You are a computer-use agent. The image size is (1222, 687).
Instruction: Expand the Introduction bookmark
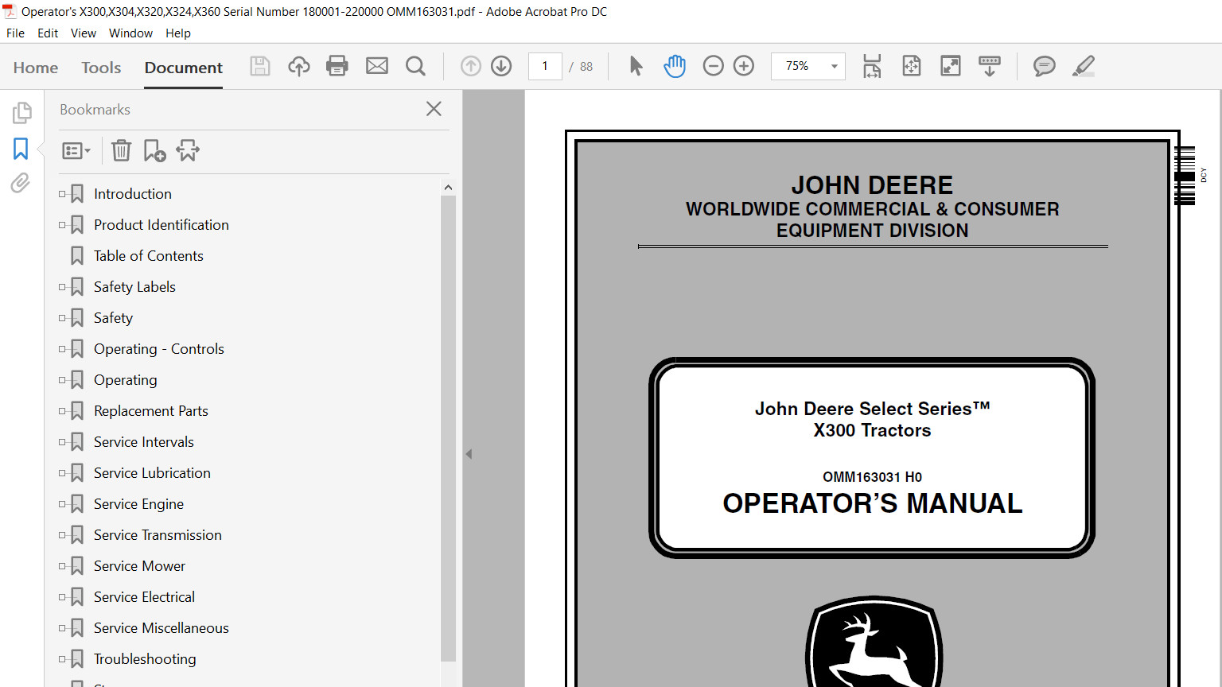[62, 194]
